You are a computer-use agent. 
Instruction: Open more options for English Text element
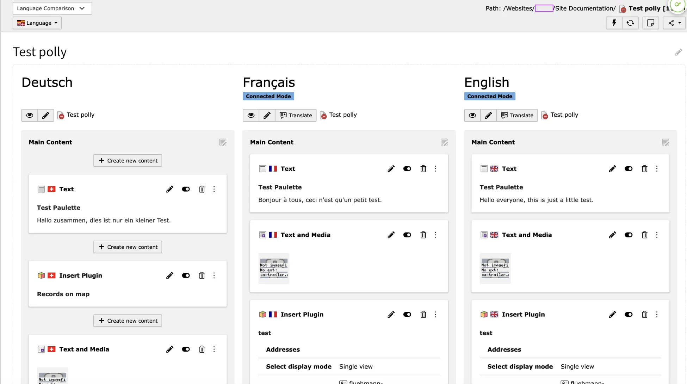tap(657, 169)
